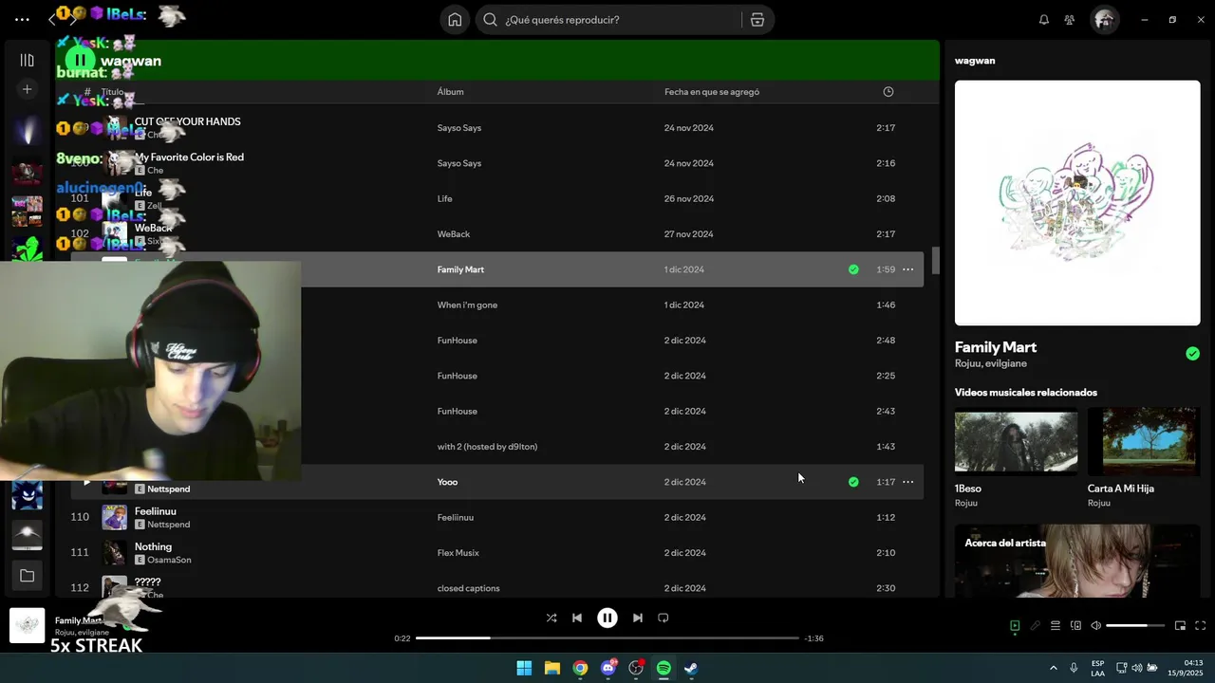This screenshot has height=683, width=1215.
Task: Open Chrome from the taskbar
Action: tap(580, 668)
